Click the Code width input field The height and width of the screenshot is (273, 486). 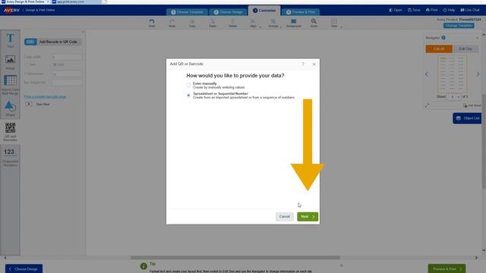coord(67,57)
